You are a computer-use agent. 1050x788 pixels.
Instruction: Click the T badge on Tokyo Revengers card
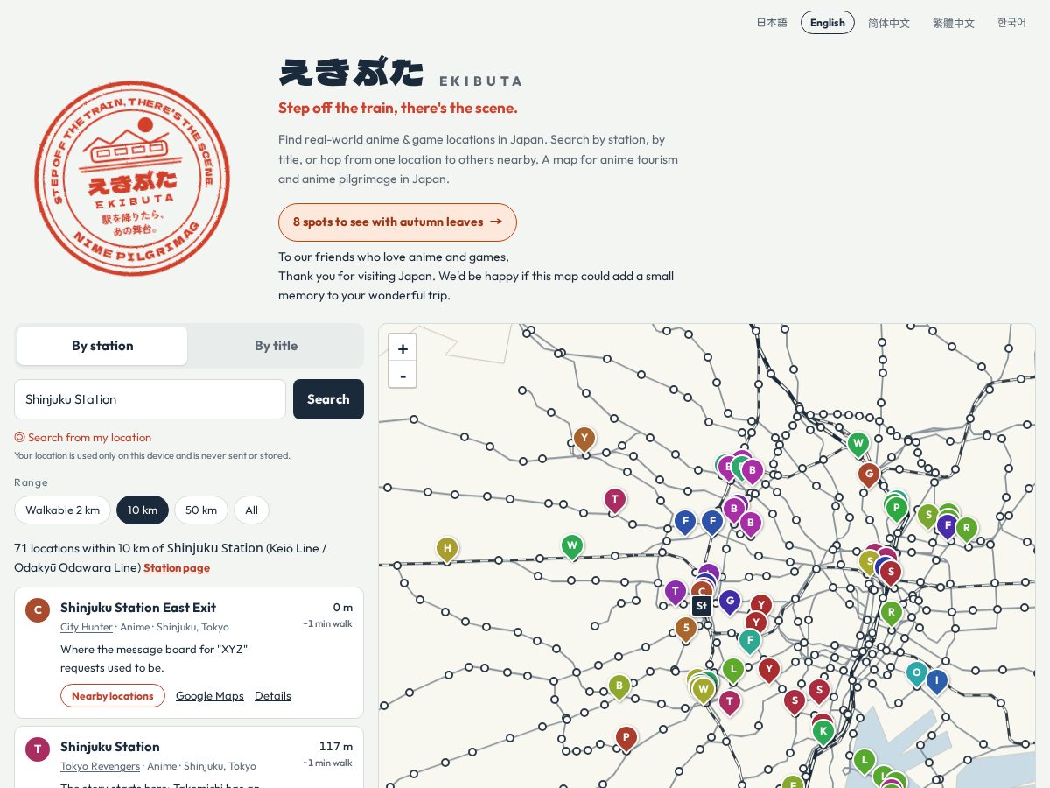coord(38,749)
